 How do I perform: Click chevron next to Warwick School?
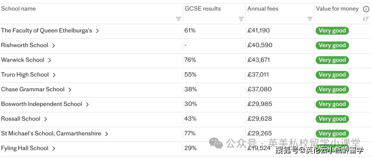point(50,60)
